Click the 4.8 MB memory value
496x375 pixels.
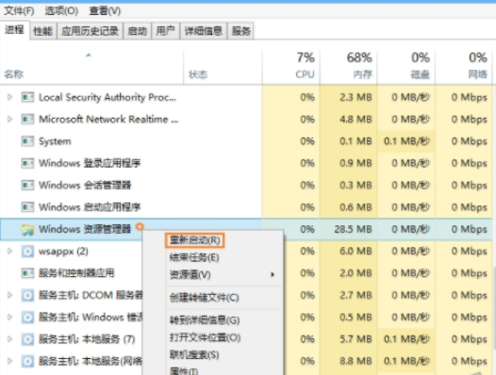click(x=355, y=120)
